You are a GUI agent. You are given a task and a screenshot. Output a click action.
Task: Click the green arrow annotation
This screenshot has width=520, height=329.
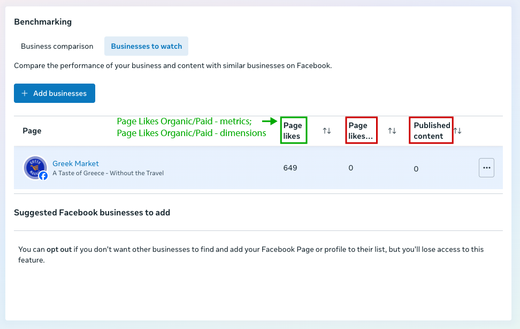click(269, 121)
